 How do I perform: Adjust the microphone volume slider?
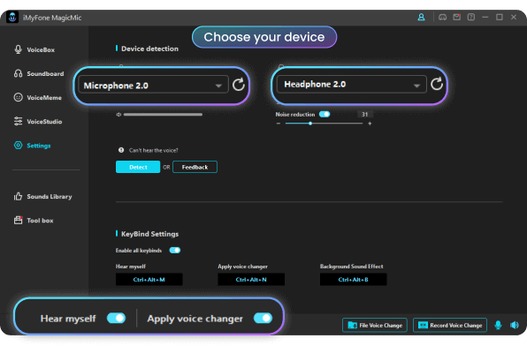[x=163, y=115]
